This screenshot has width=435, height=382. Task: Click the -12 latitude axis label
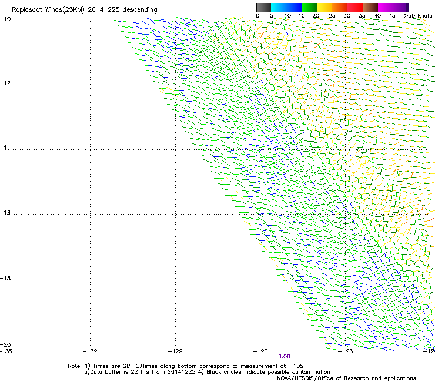coord(5,83)
